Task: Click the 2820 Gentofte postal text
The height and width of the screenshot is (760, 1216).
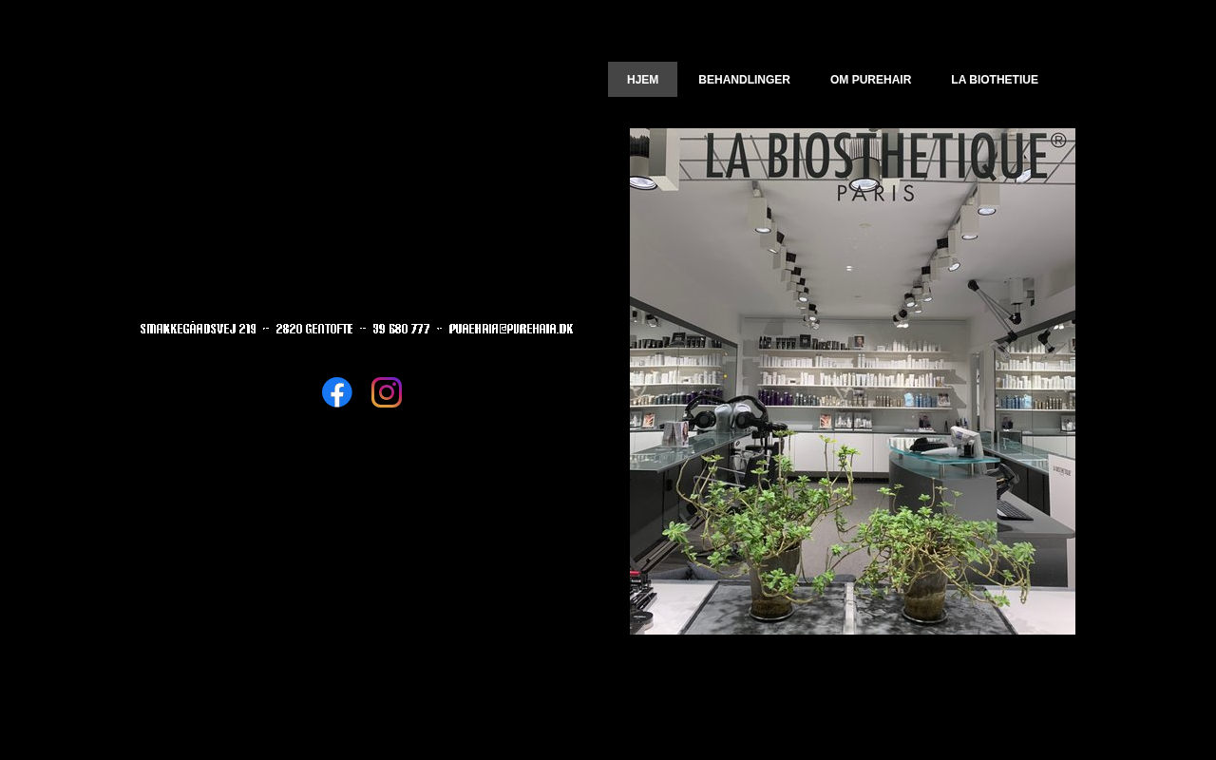Action: pos(314,329)
